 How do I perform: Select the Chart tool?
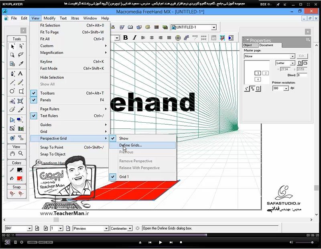click(x=21, y=128)
